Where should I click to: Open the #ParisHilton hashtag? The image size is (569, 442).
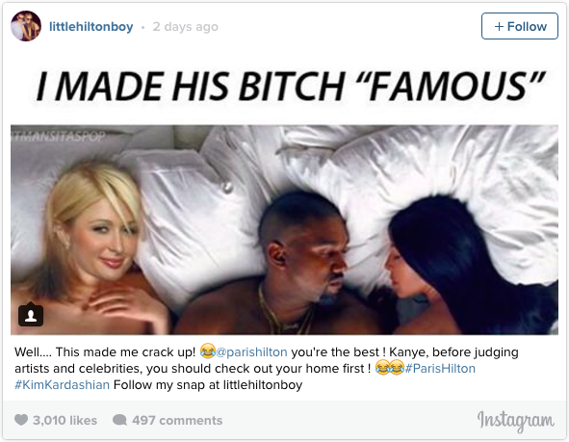440,368
